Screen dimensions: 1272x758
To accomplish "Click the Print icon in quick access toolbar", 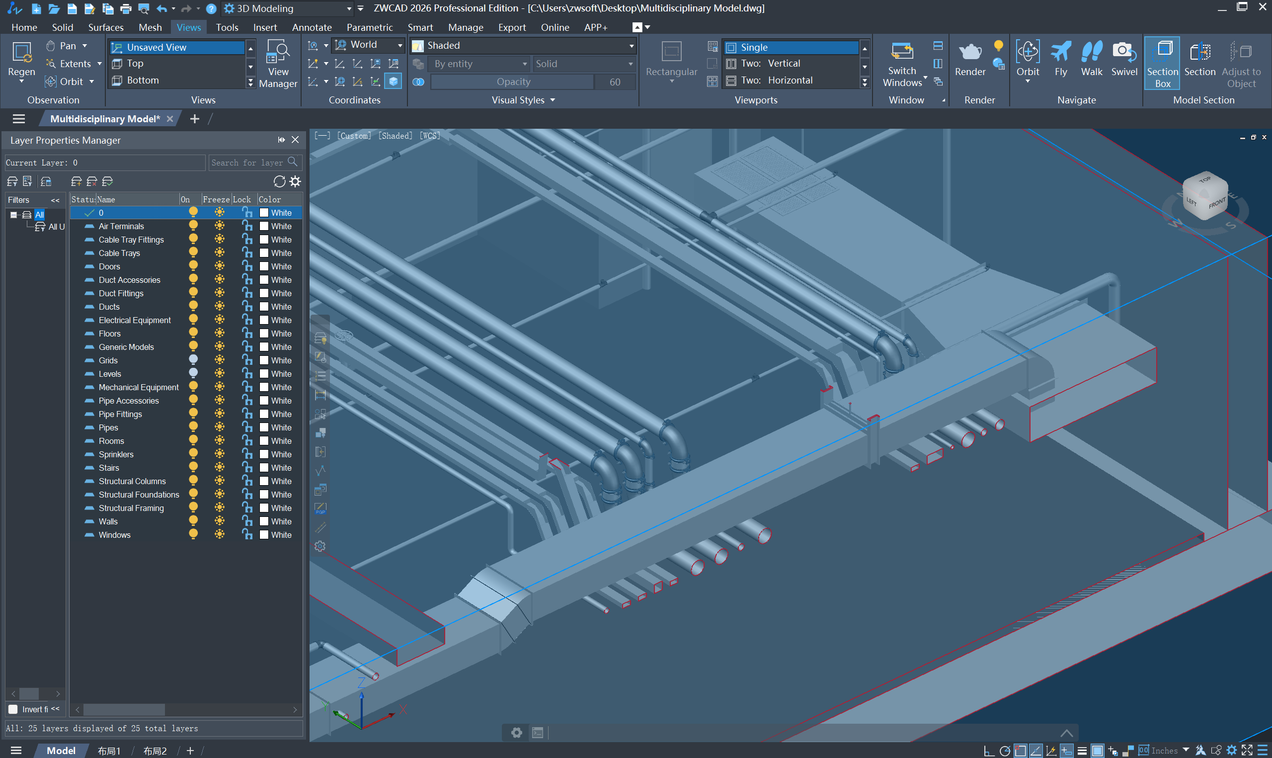I will coord(126,8).
